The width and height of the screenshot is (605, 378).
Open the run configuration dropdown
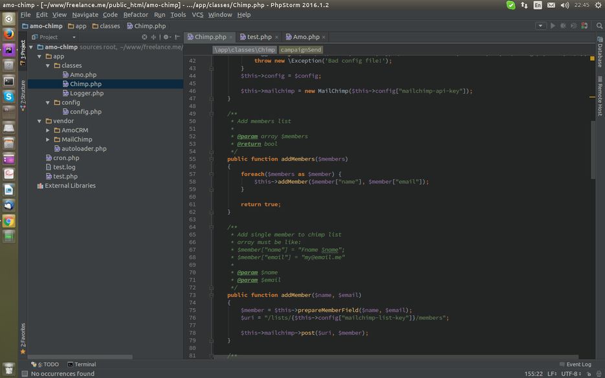pos(540,25)
